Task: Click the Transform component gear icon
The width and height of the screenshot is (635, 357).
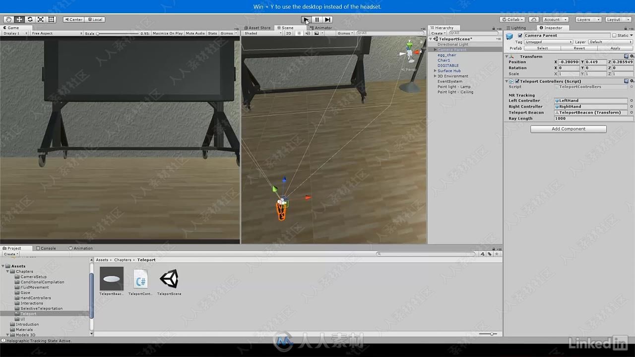Action: [632, 56]
